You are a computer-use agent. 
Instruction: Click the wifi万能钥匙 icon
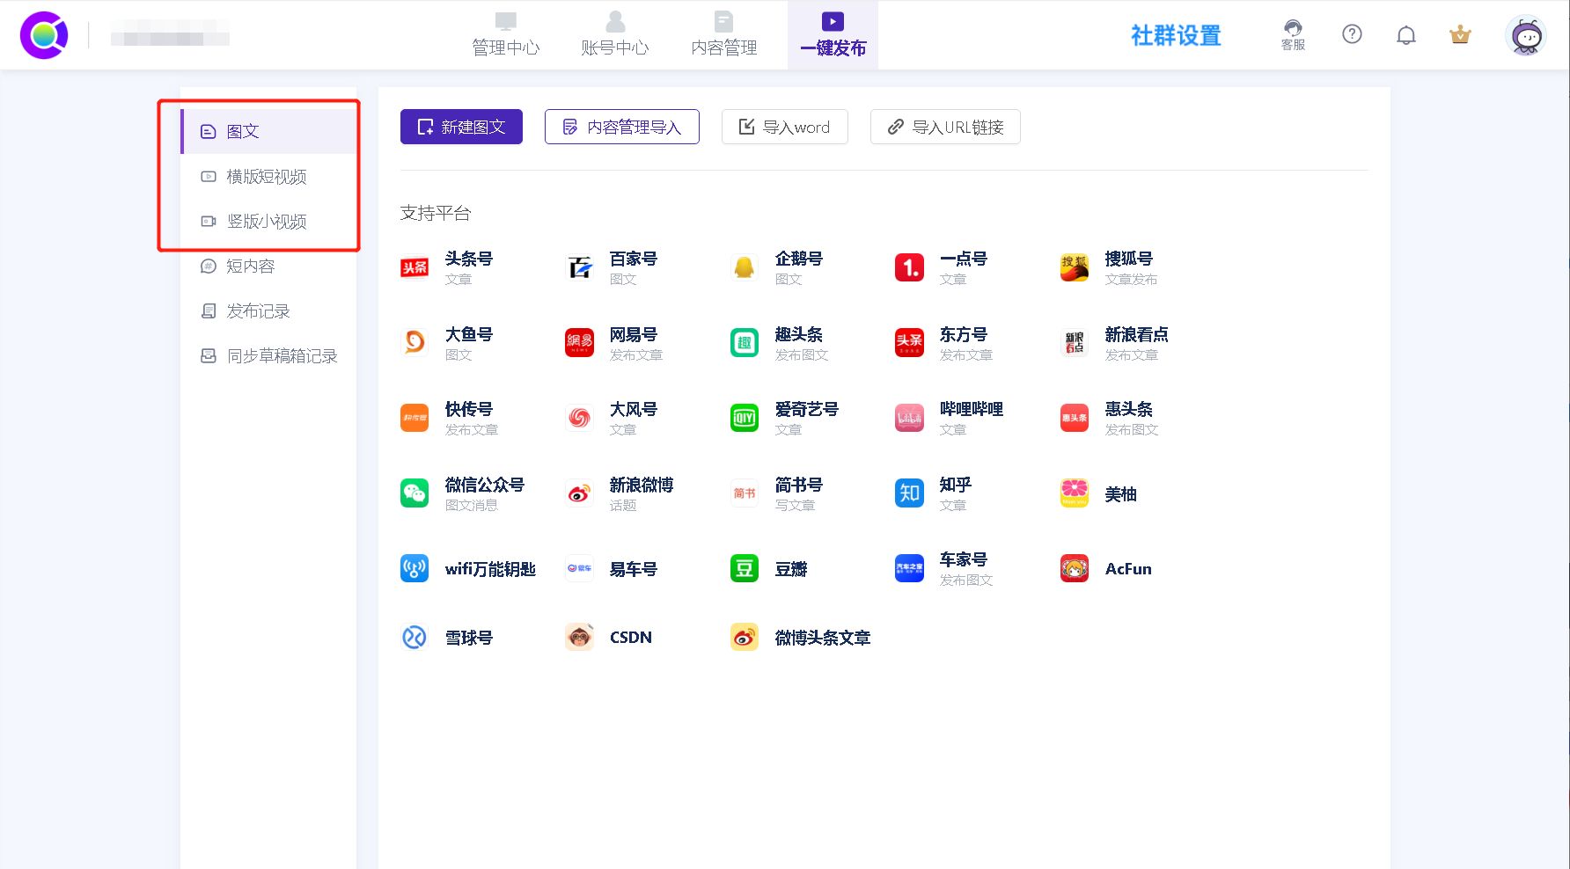[415, 568]
